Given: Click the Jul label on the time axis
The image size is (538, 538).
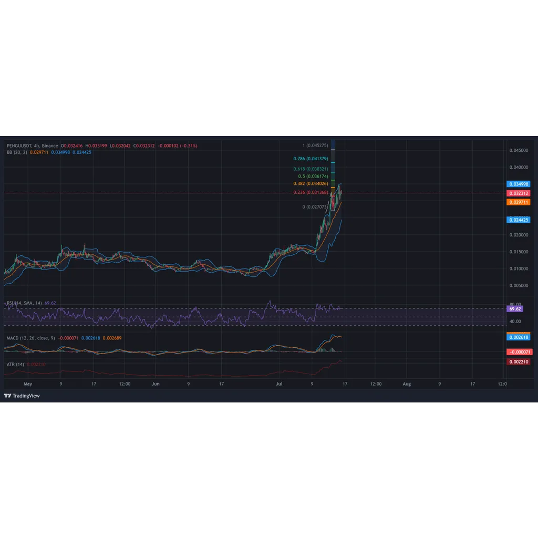Looking at the screenshot, I should (279, 384).
